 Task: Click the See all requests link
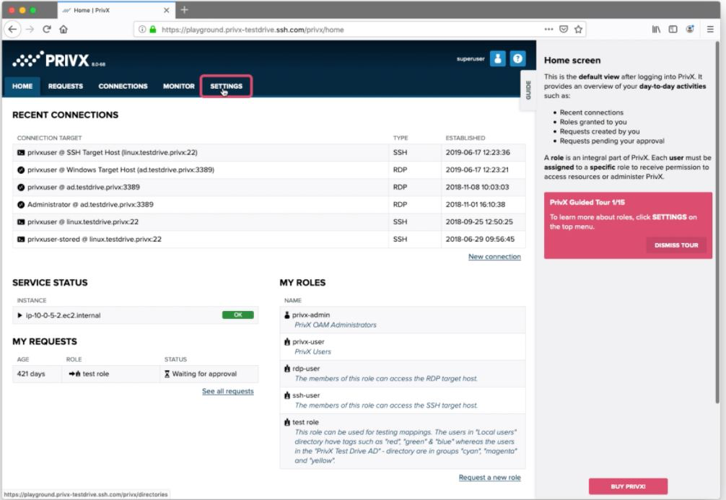228,391
